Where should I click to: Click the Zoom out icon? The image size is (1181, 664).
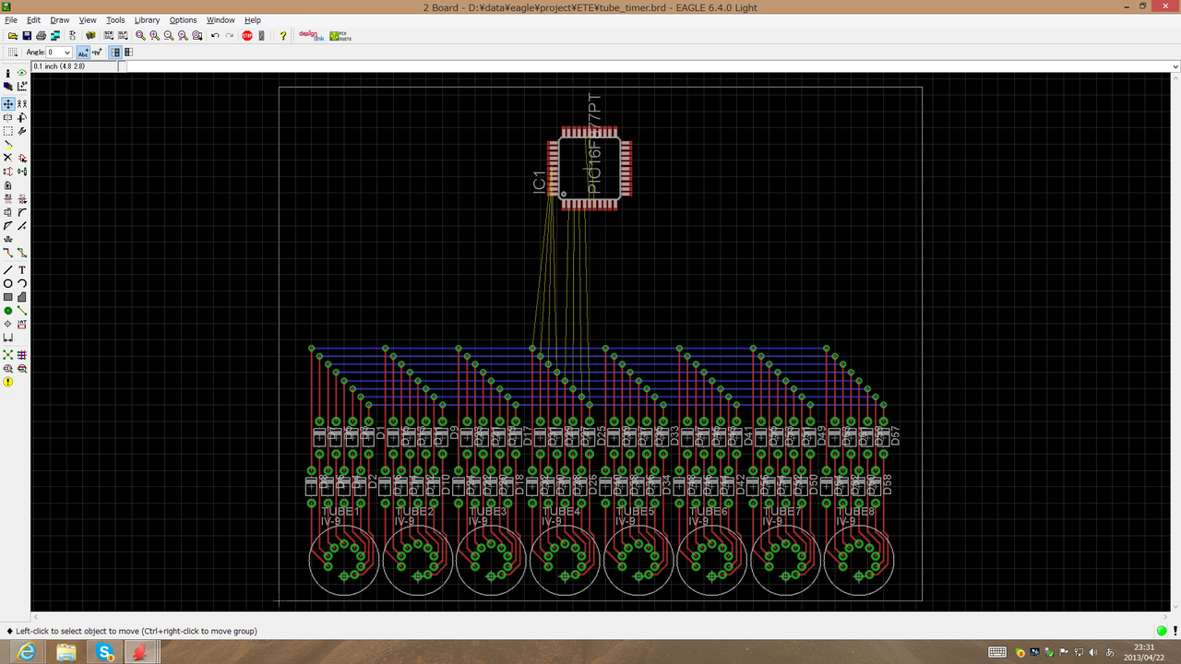[x=169, y=36]
